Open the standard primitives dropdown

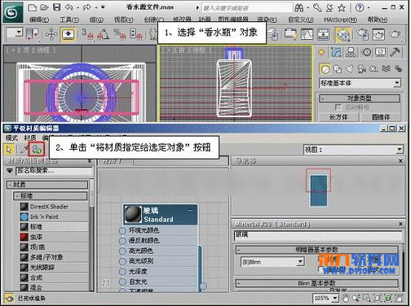[397, 83]
